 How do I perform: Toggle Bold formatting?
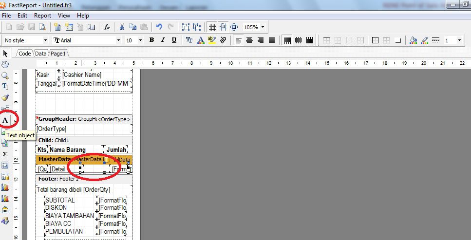pos(151,40)
